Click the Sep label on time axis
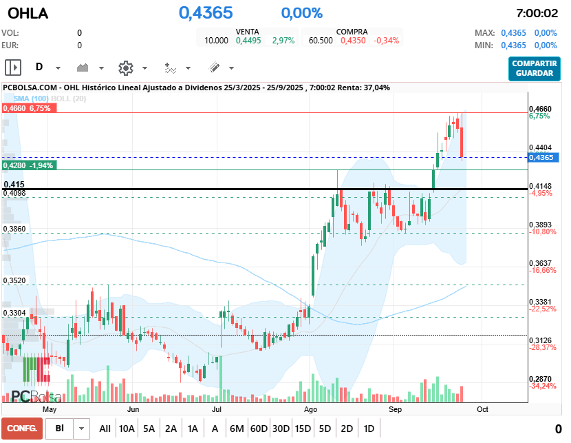The height and width of the screenshot is (443, 571). click(395, 409)
